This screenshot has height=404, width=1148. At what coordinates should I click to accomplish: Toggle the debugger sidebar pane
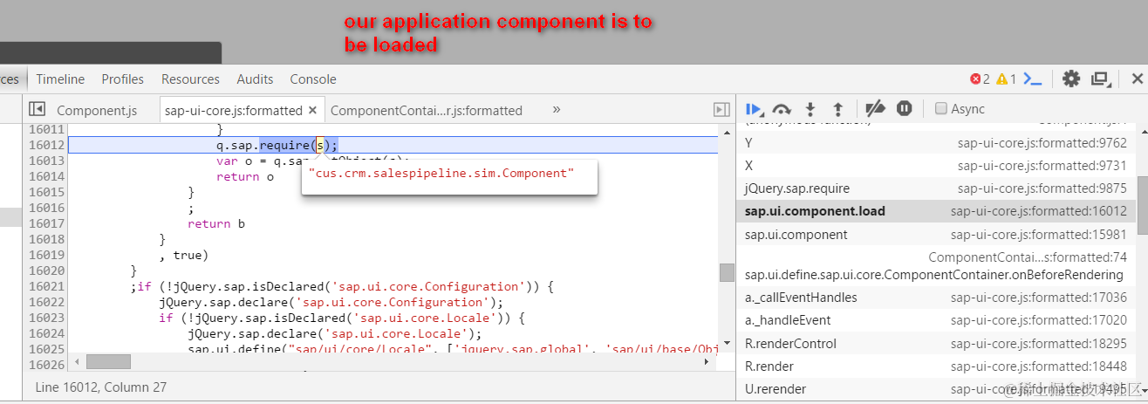point(721,109)
